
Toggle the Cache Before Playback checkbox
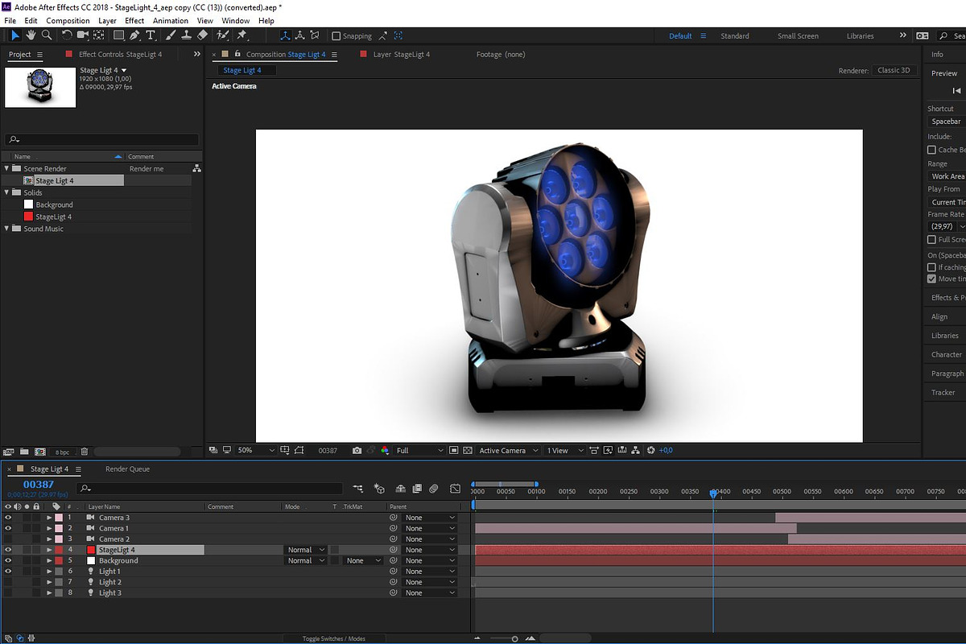pyautogui.click(x=931, y=150)
